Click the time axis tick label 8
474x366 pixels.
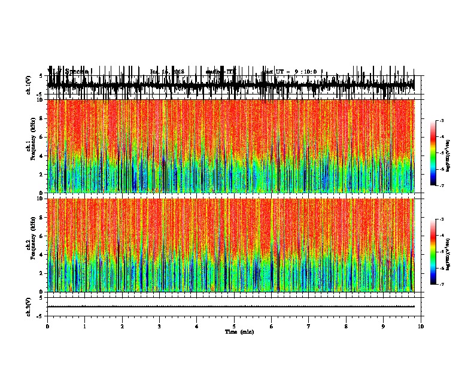[346, 327]
